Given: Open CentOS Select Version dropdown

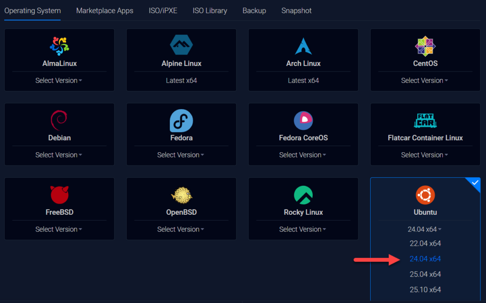Looking at the screenshot, I should [425, 81].
